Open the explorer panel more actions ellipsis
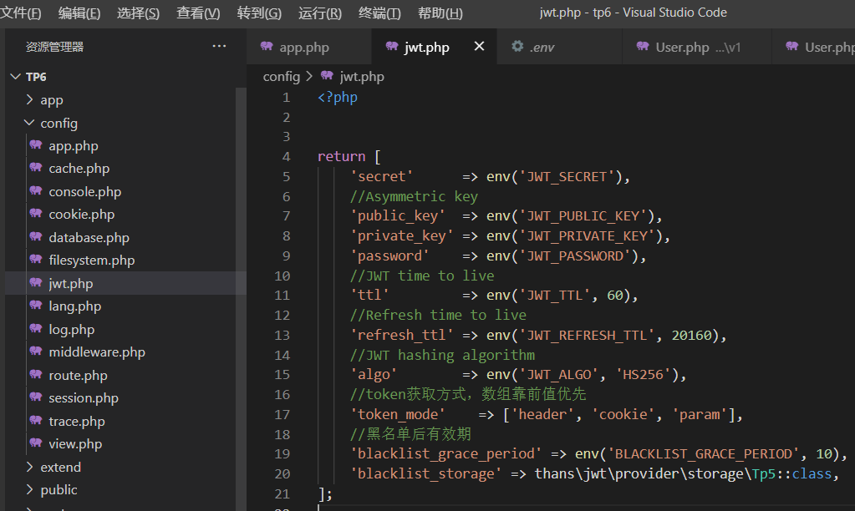855x511 pixels. (x=219, y=46)
